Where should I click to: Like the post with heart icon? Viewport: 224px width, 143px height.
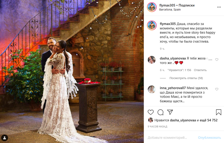pos(151,112)
